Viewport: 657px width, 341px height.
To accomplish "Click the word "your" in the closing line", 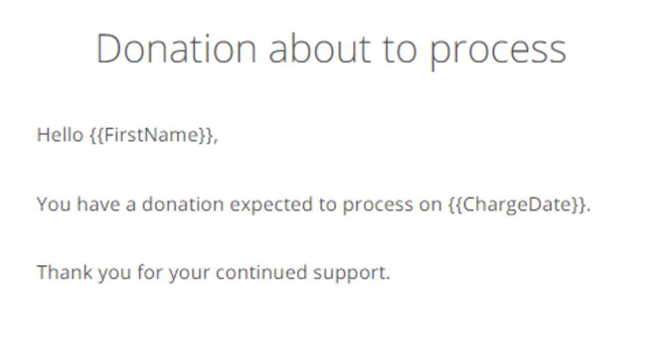I will click(189, 275).
